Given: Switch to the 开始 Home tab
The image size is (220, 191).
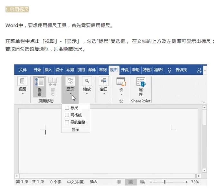Looking at the screenshot, I should click(37, 70).
